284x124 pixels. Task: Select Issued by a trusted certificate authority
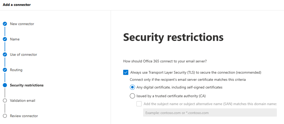132,96
